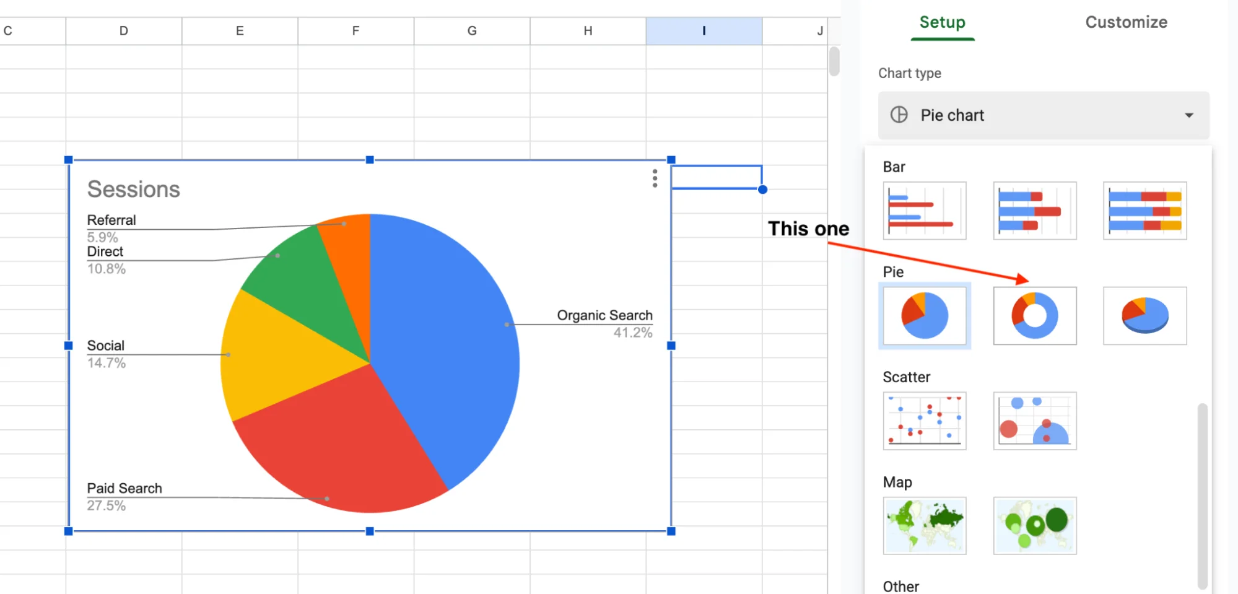Click the Map section heading
This screenshot has height=594, width=1238.
(x=897, y=483)
